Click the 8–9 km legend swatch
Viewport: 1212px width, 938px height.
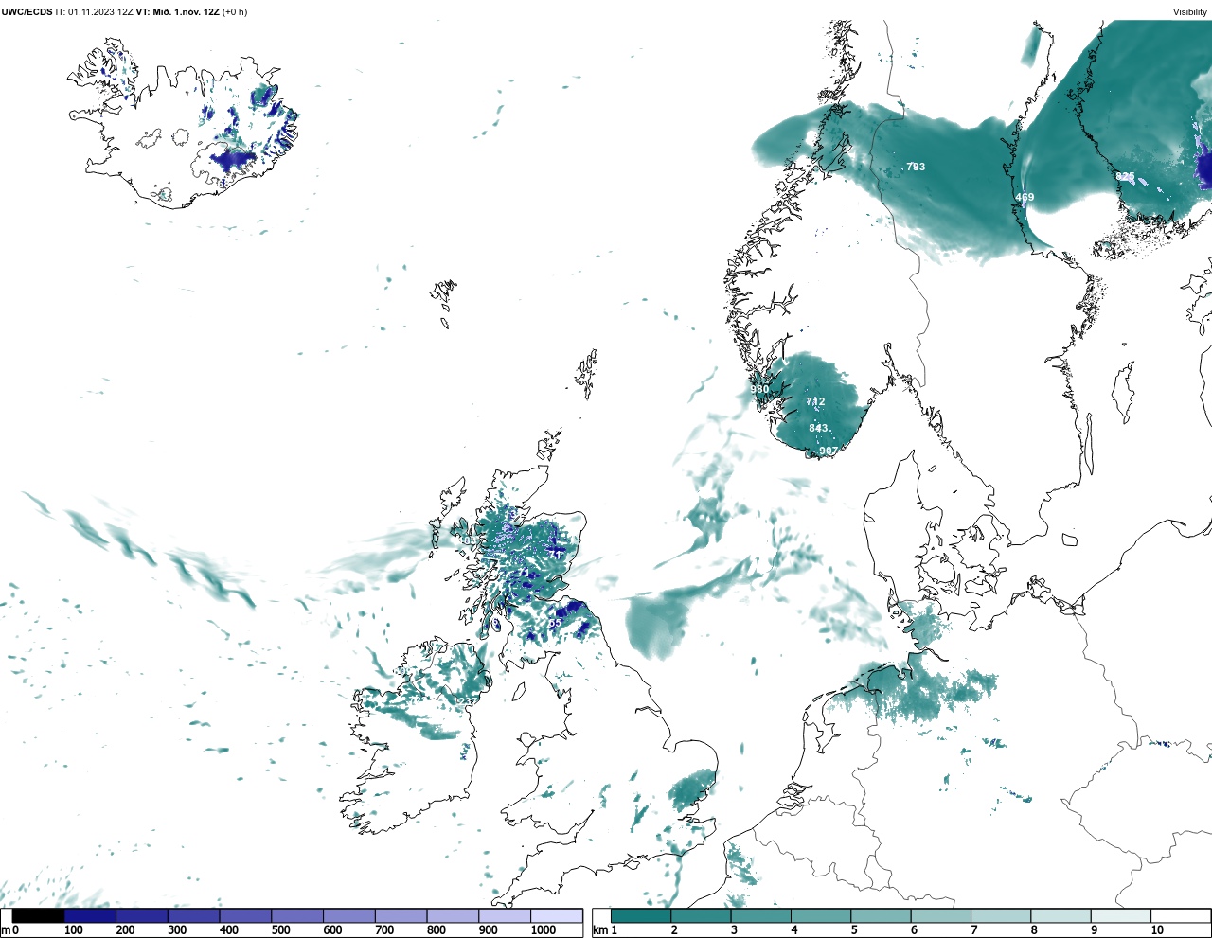[1060, 915]
